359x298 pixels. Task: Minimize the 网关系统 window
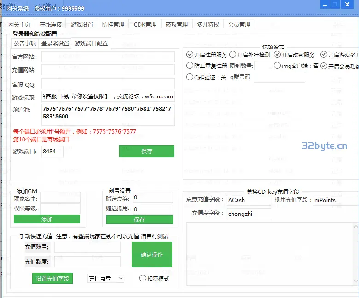[x=325, y=5]
